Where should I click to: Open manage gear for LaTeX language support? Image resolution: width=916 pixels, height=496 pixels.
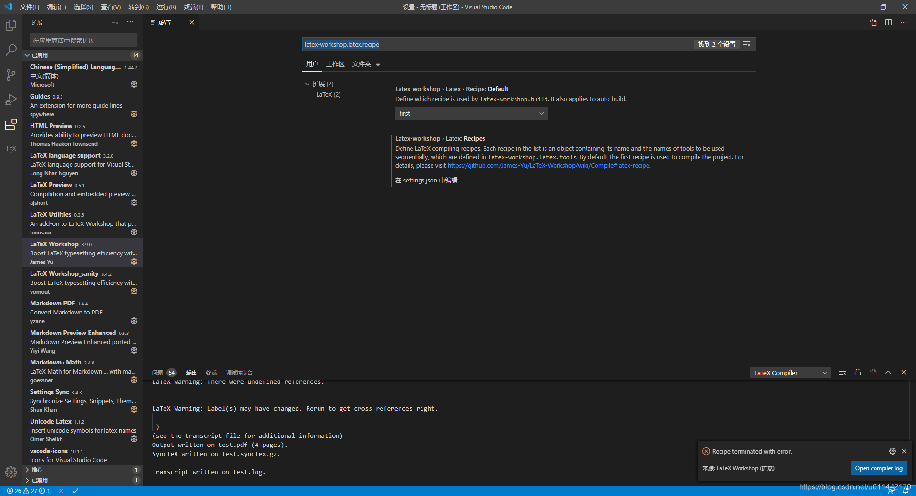[x=134, y=173]
